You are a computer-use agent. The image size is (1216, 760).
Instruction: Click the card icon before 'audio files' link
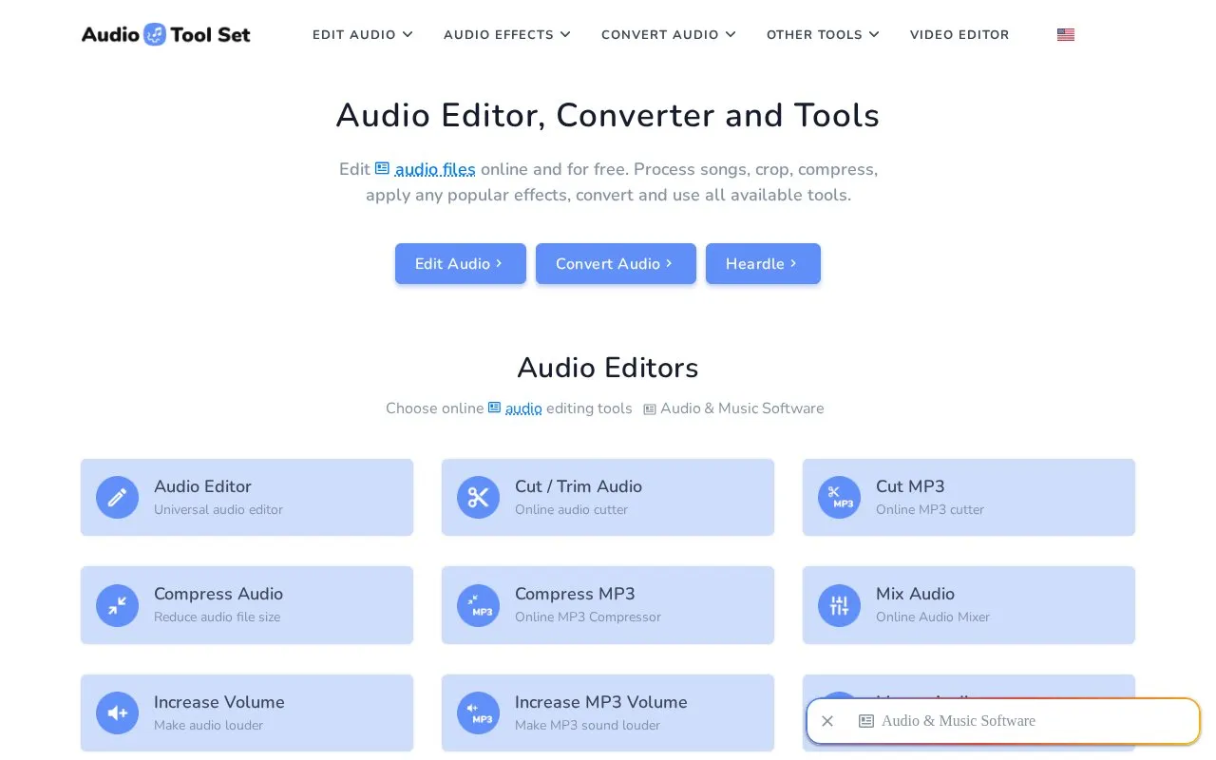(x=382, y=168)
